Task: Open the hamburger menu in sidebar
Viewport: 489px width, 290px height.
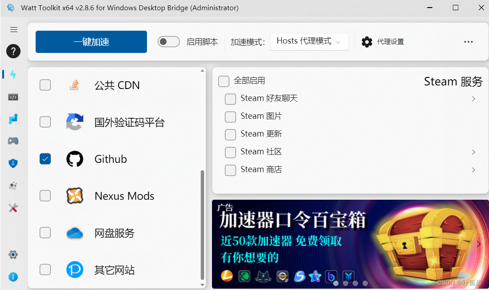Action: tap(13, 30)
